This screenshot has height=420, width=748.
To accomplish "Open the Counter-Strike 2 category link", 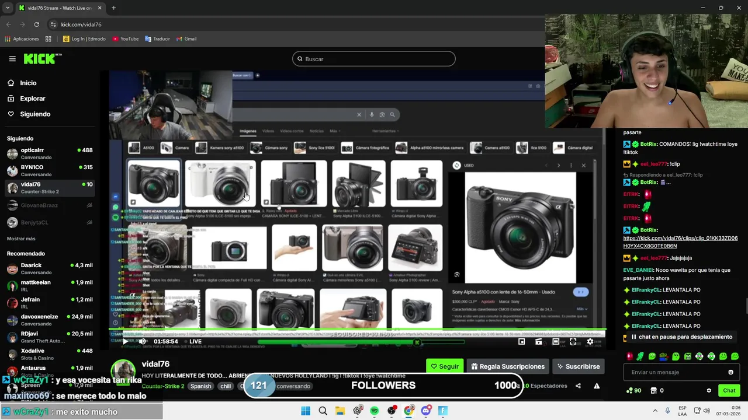I will [x=163, y=386].
